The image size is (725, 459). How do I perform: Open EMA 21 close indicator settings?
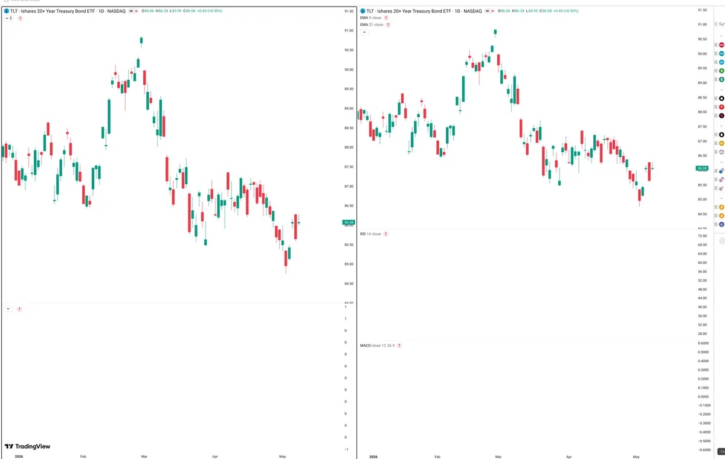click(x=372, y=25)
